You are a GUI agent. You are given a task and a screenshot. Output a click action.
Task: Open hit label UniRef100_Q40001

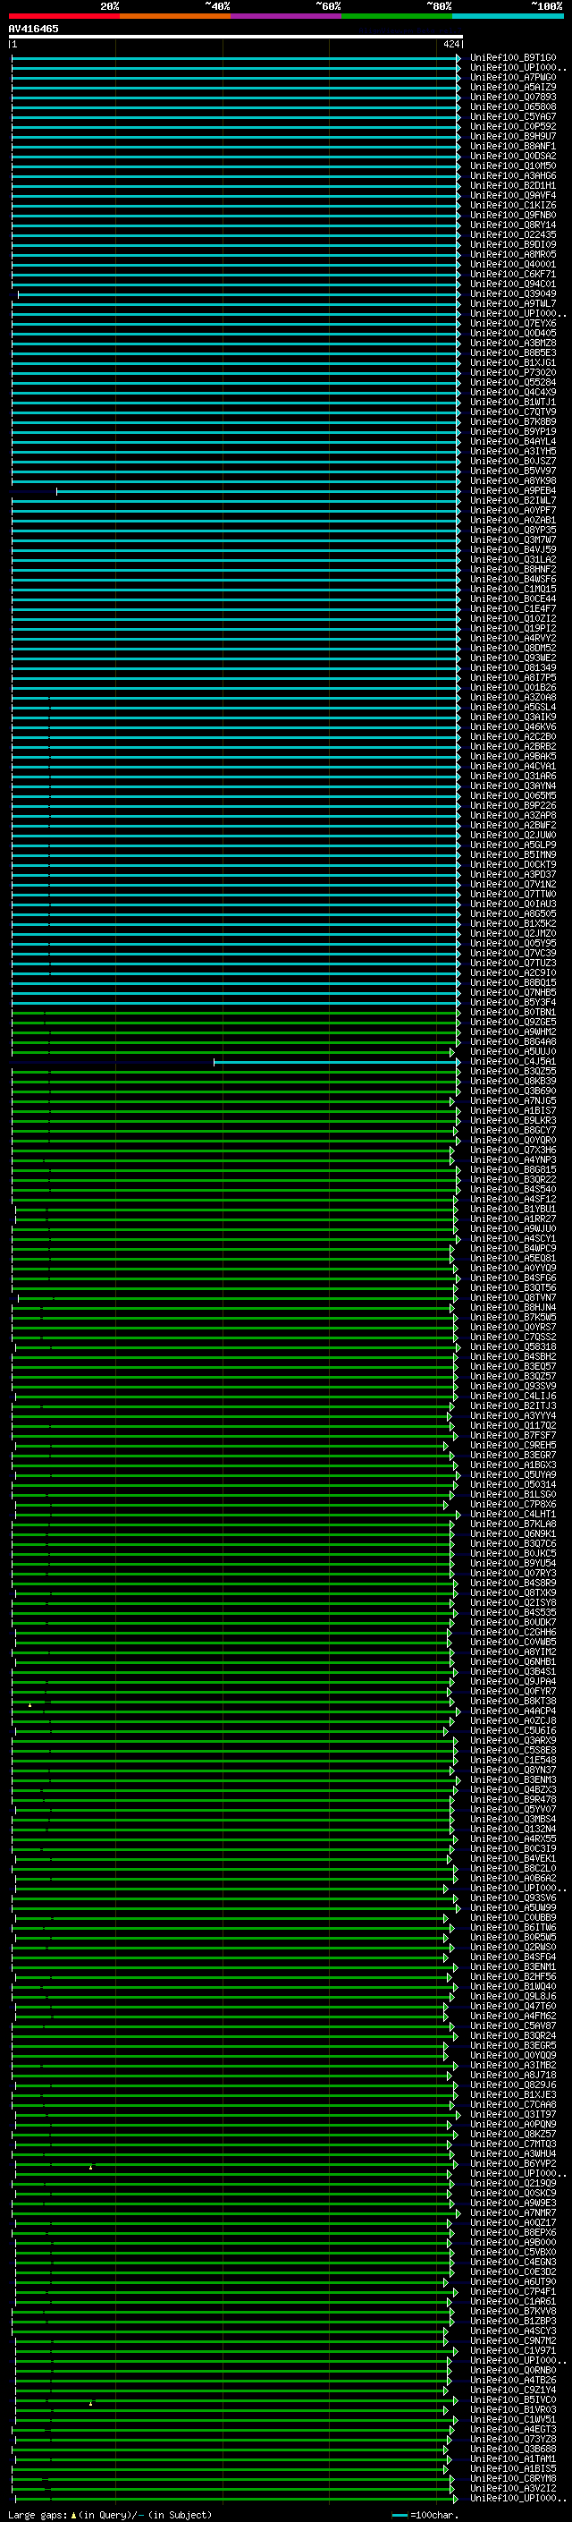(x=513, y=264)
